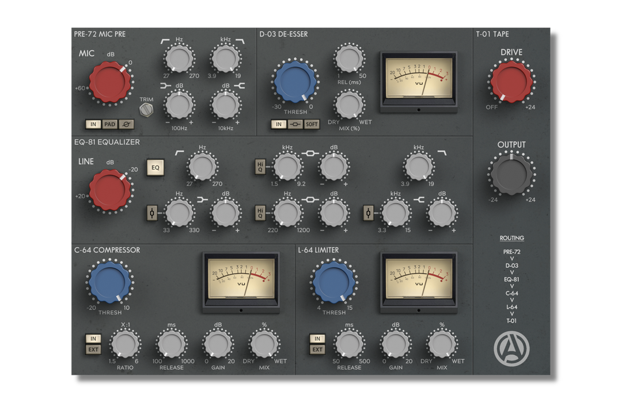Toggle the C-64 compressor IN button
The image size is (622, 403).
[93, 339]
